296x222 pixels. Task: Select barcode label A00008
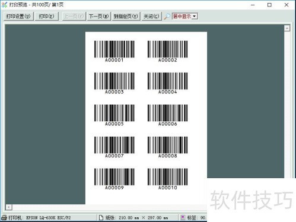(x=168, y=147)
